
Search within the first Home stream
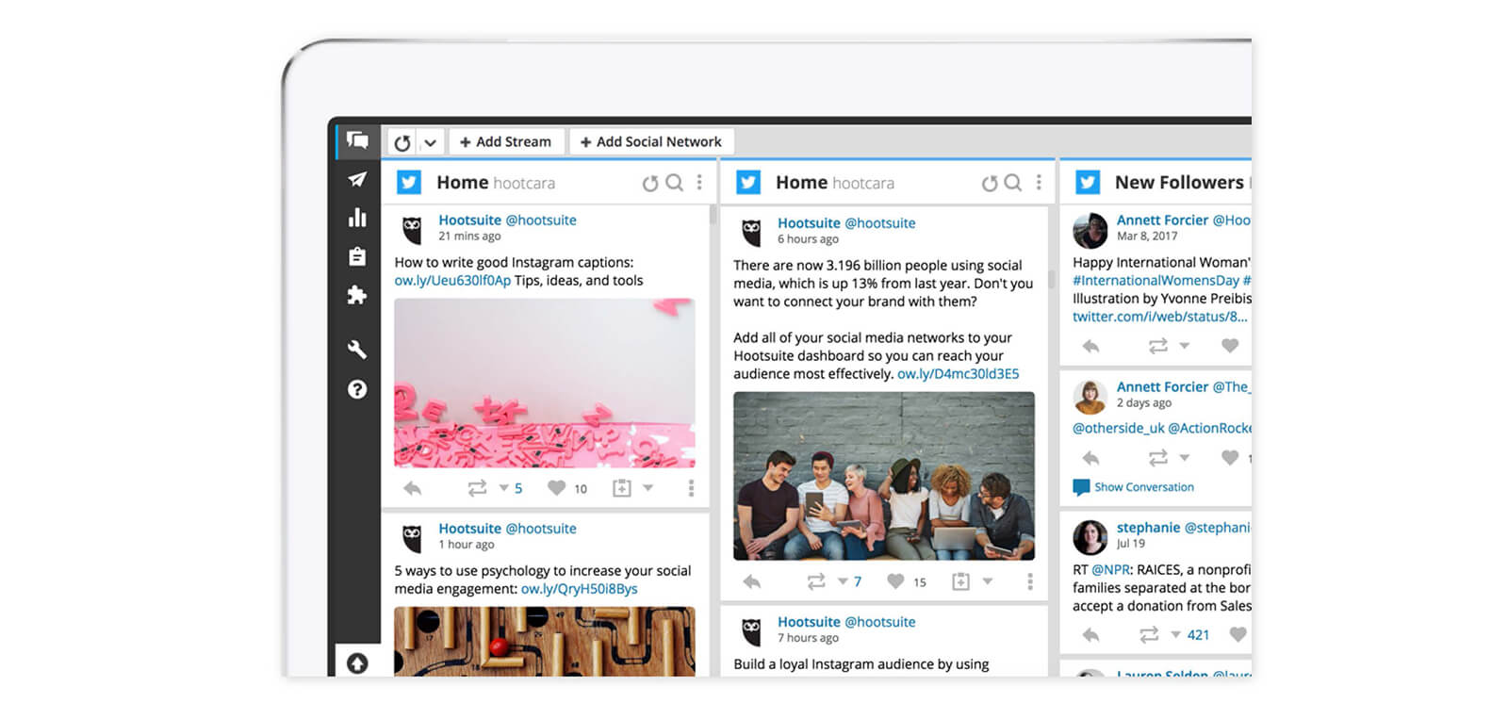tap(675, 183)
